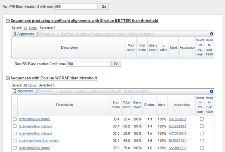
Task: Click Graphics in BETTER section toolbar
Action: click(x=83, y=34)
